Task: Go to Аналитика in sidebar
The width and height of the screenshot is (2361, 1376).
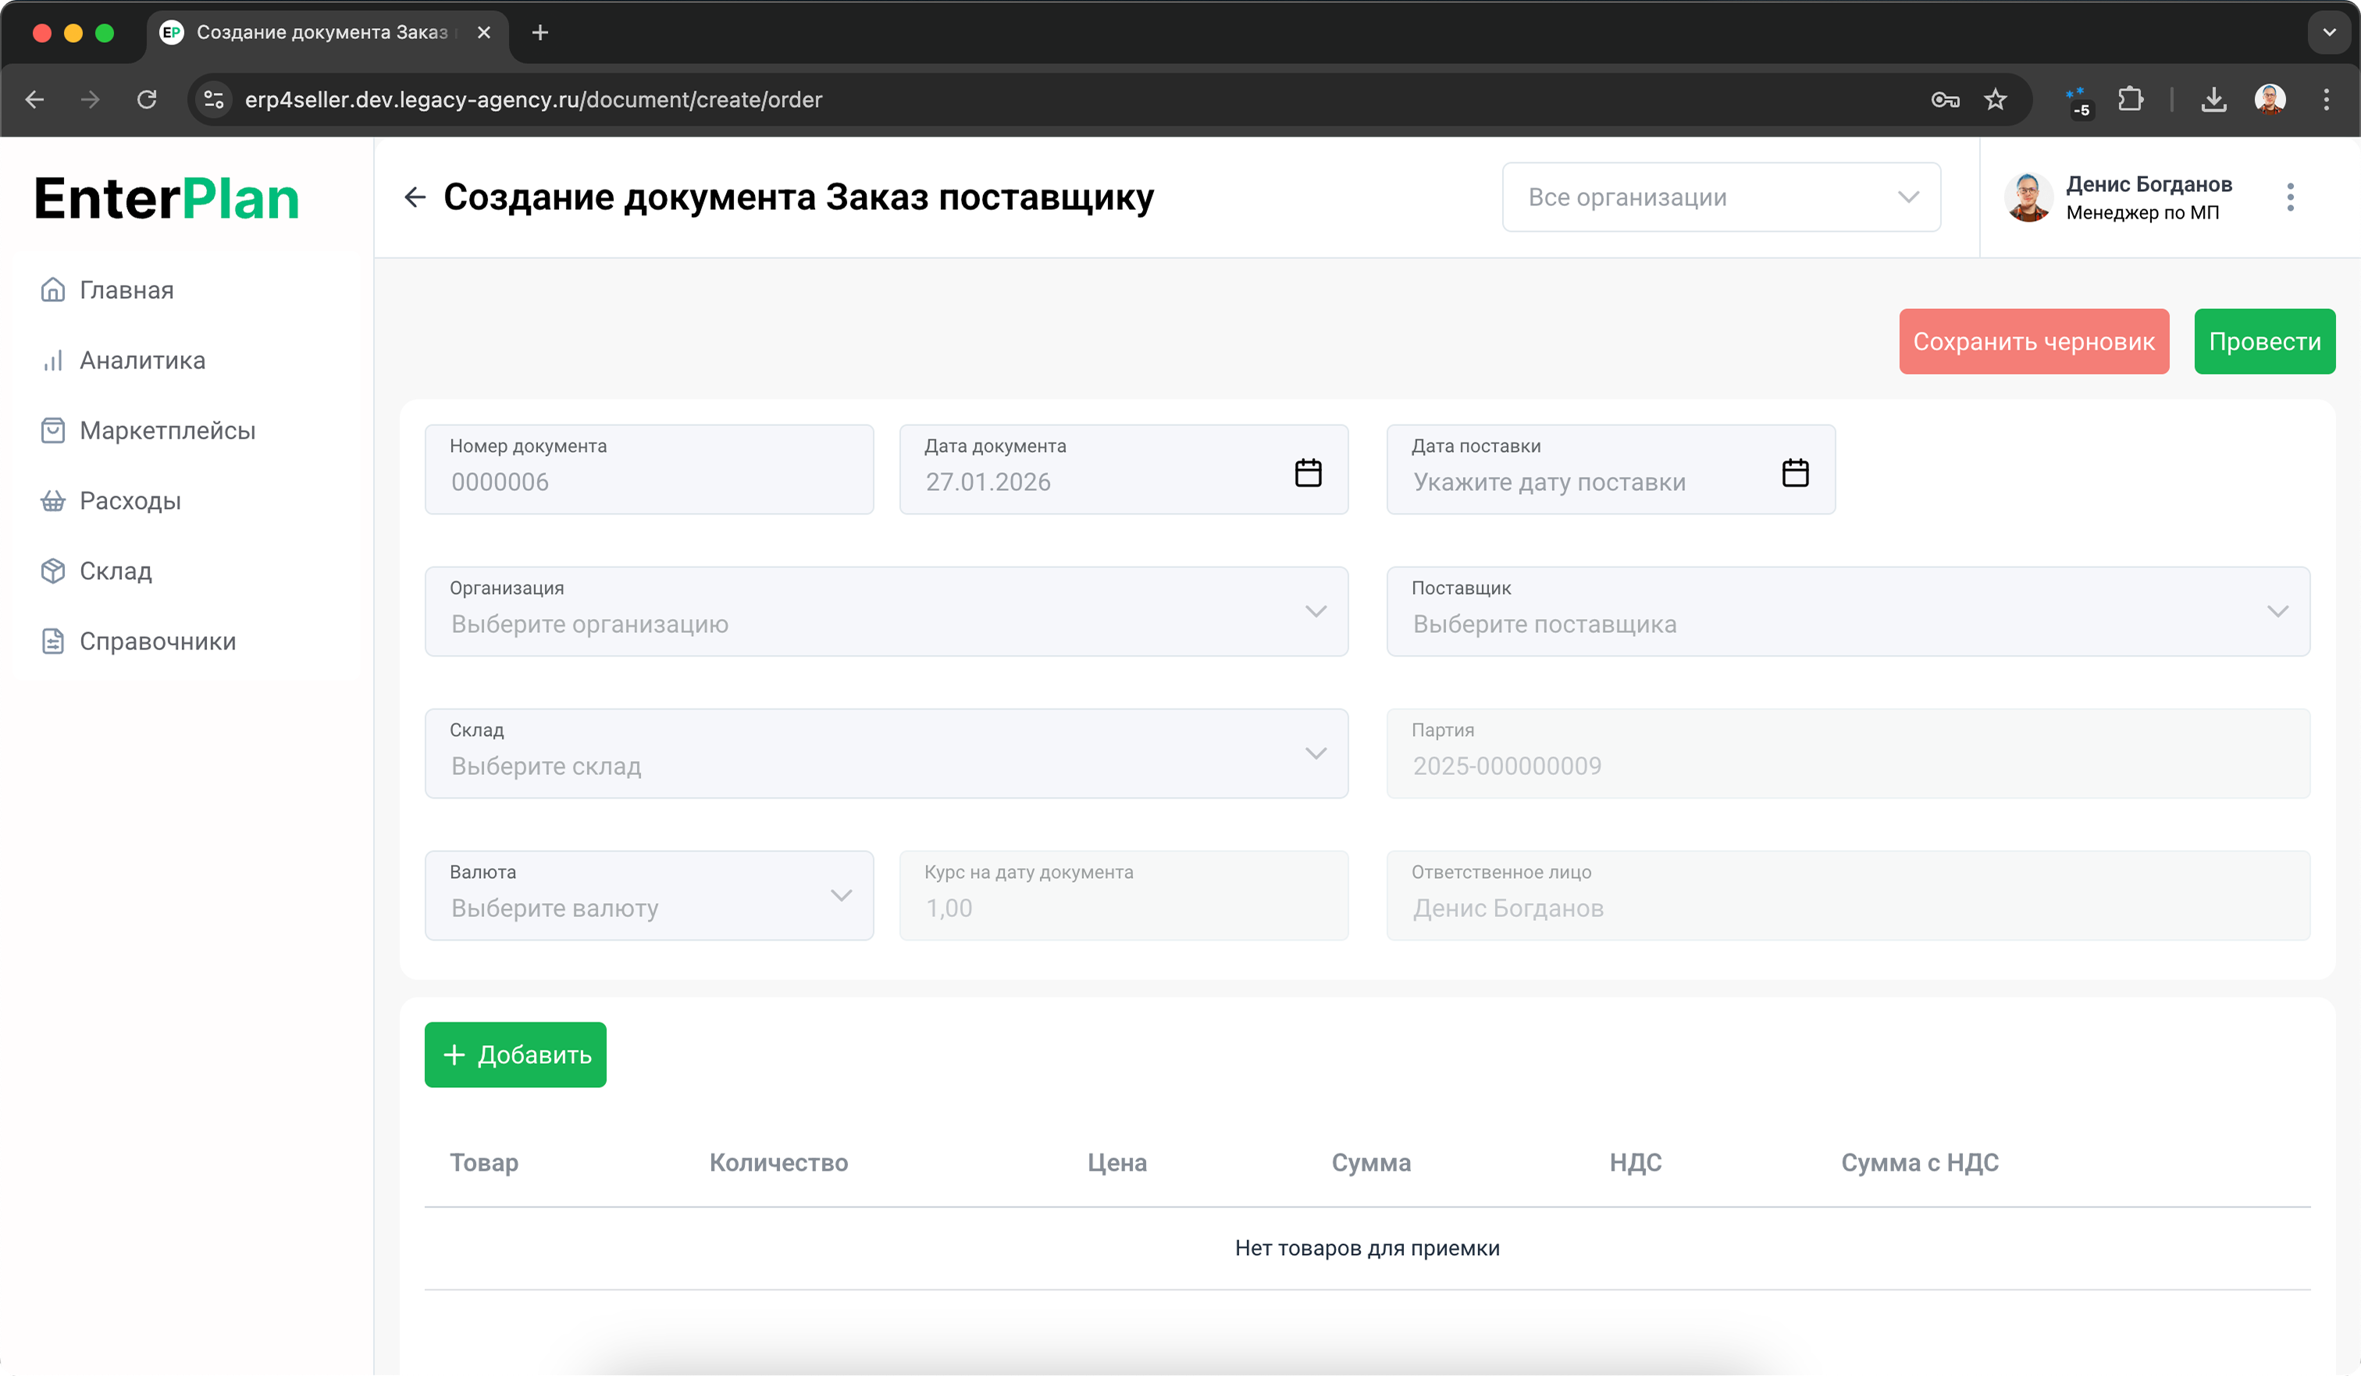Action: tap(142, 361)
